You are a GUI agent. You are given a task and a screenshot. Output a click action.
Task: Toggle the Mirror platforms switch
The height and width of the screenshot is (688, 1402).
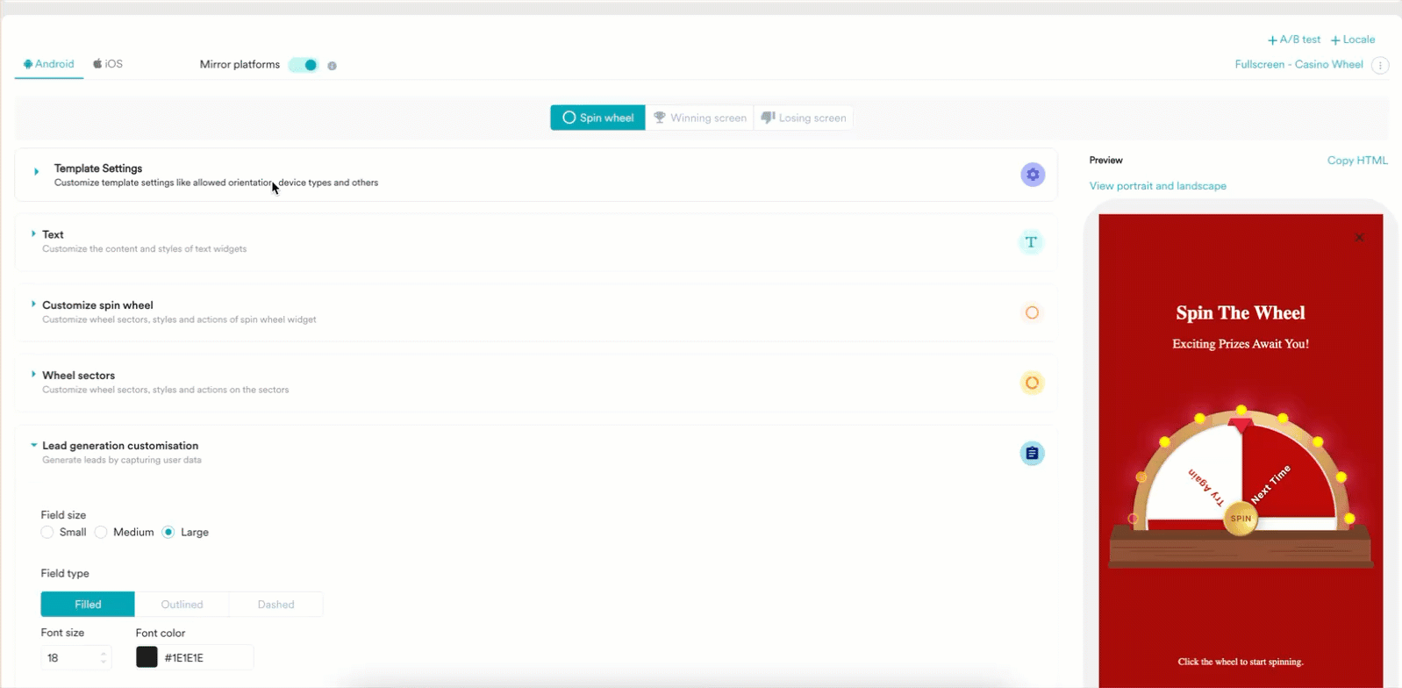point(304,65)
